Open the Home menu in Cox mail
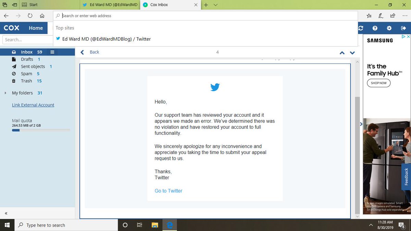The width and height of the screenshot is (411, 231). coord(36,28)
